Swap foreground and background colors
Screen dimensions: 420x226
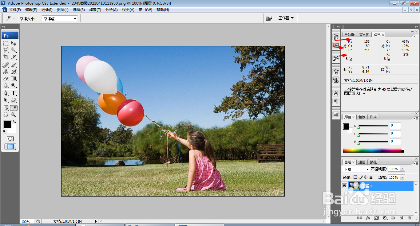click(x=14, y=122)
